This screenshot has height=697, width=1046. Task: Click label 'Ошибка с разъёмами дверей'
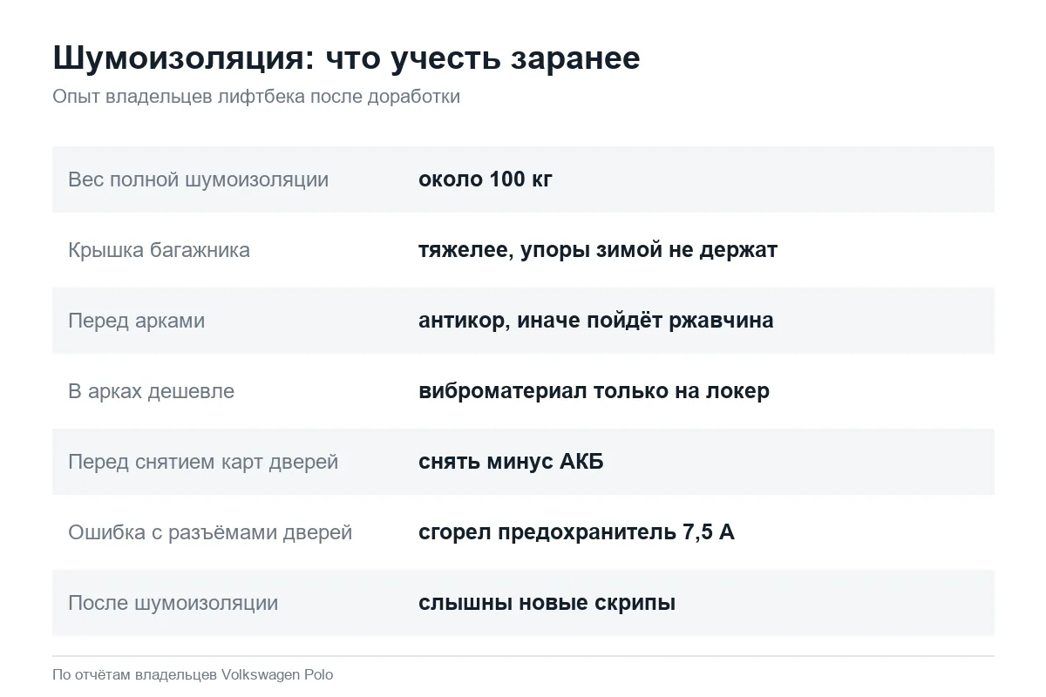[210, 532]
